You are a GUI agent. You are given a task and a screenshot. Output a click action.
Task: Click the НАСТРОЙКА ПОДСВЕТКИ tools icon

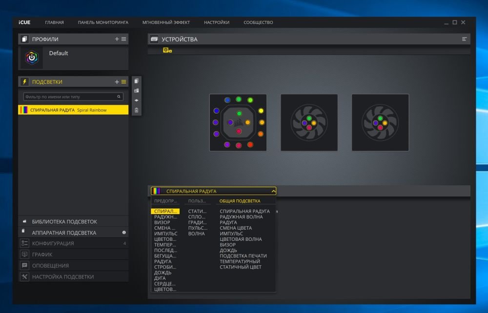pos(24,276)
